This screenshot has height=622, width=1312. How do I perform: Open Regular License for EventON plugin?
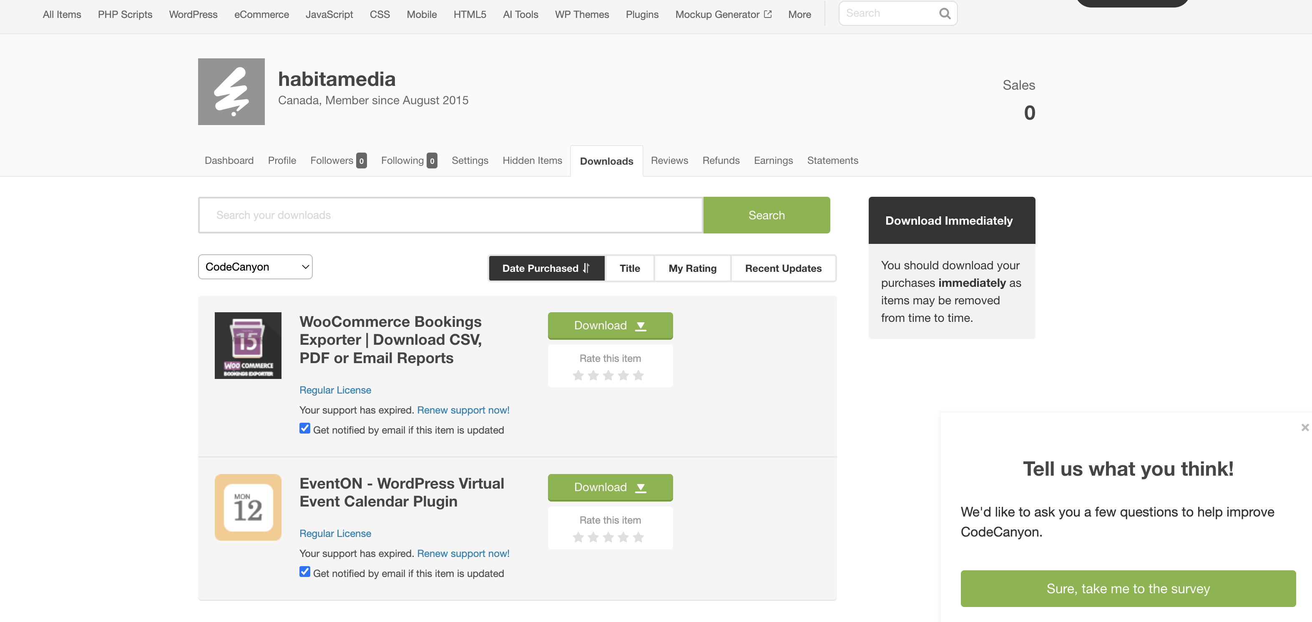pyautogui.click(x=335, y=534)
